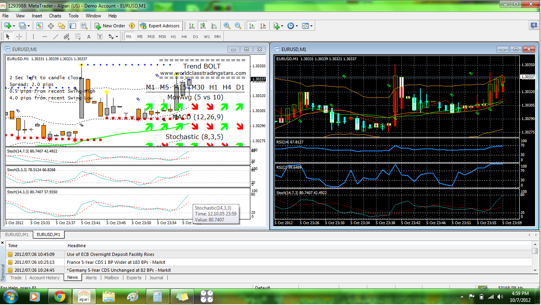
Task: Activate the Crosshair cursor mode
Action: pos(19,37)
